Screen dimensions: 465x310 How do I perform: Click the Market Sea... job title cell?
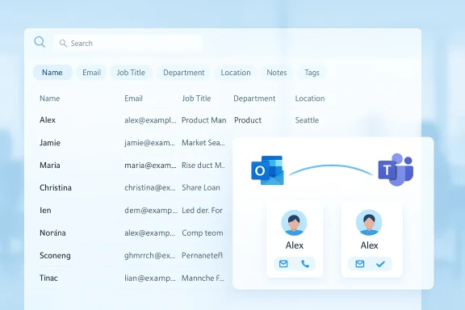[203, 143]
